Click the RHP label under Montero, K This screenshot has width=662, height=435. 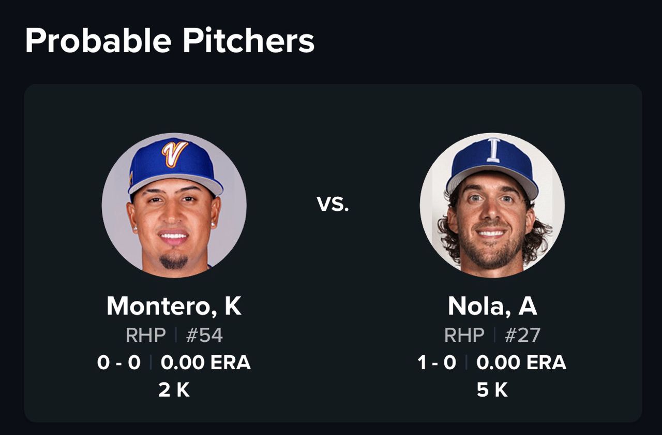point(145,336)
